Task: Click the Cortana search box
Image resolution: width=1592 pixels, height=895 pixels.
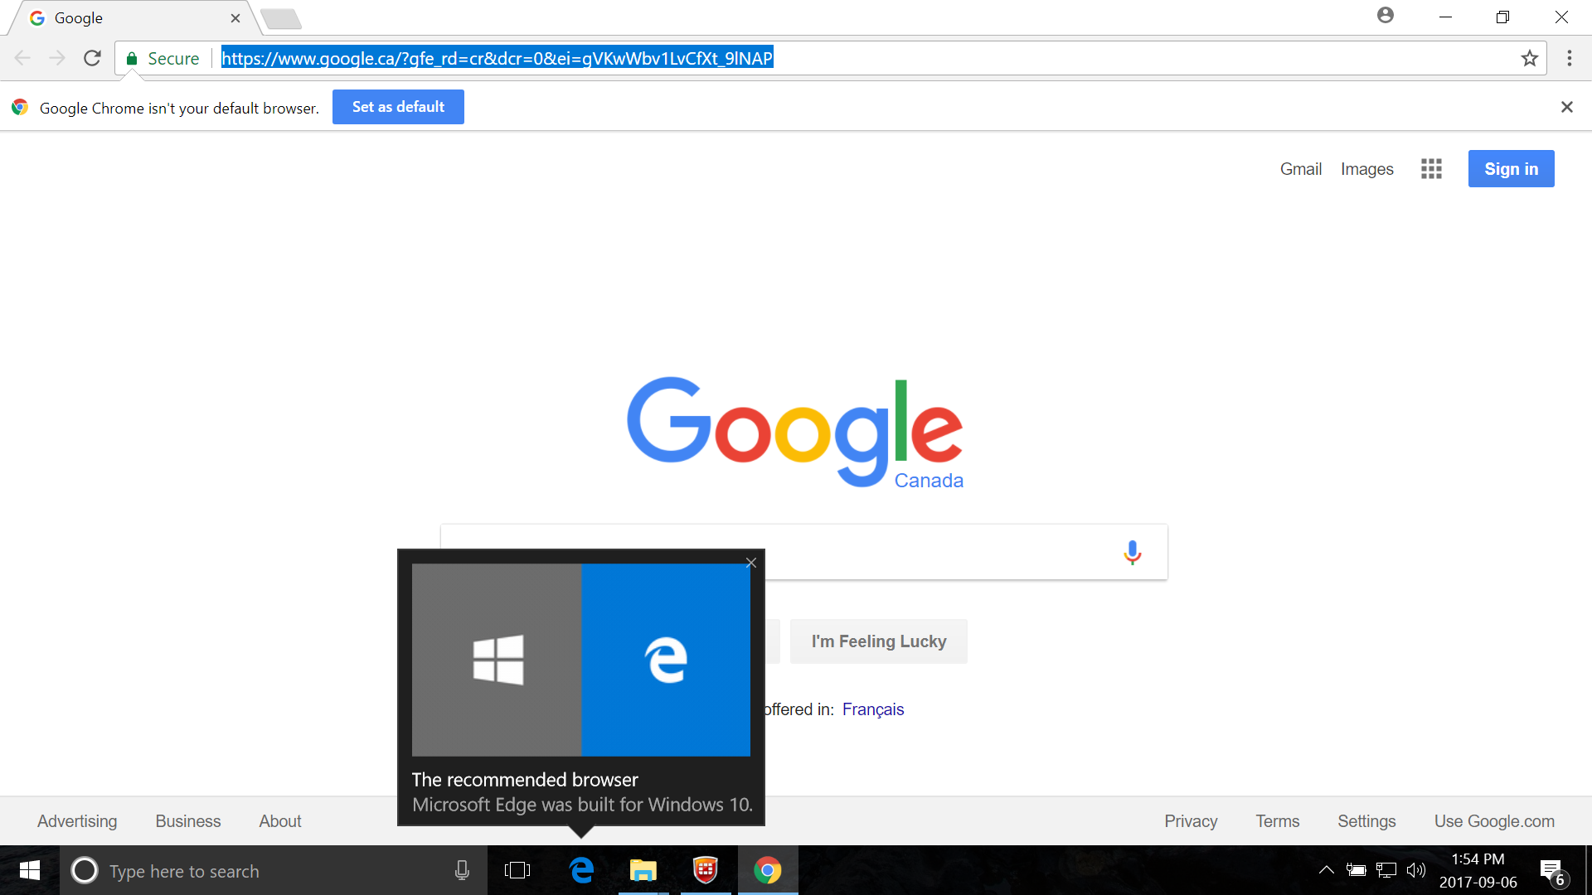Action: coord(274,871)
